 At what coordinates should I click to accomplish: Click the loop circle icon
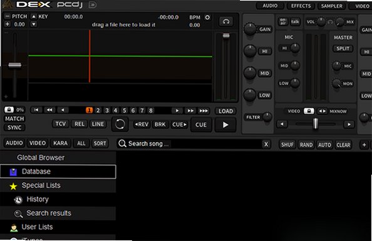click(120, 124)
